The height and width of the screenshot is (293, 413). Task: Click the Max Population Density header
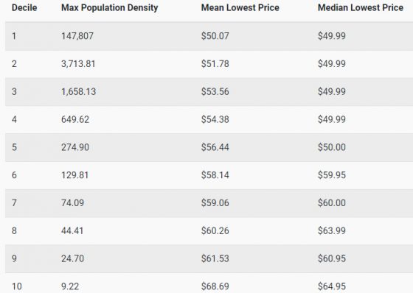110,8
